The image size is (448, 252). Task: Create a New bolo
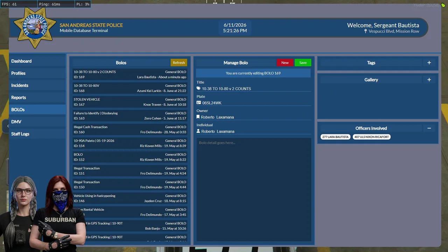click(x=285, y=63)
